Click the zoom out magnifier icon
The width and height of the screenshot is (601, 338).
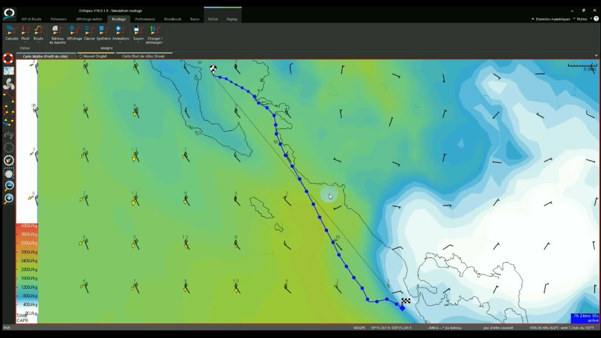pyautogui.click(x=9, y=185)
